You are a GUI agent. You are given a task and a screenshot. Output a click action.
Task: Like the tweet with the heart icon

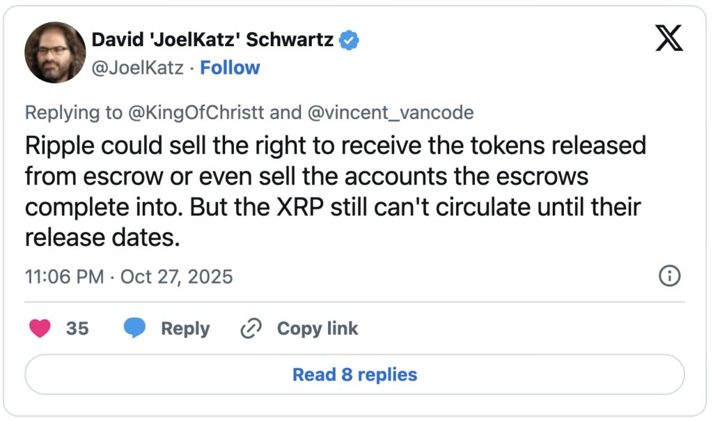click(x=40, y=328)
